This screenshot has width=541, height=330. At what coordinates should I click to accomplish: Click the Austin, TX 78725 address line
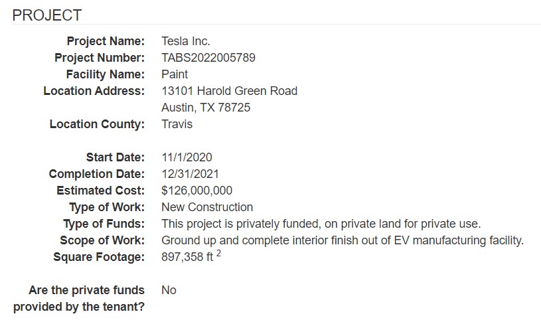pos(206,108)
